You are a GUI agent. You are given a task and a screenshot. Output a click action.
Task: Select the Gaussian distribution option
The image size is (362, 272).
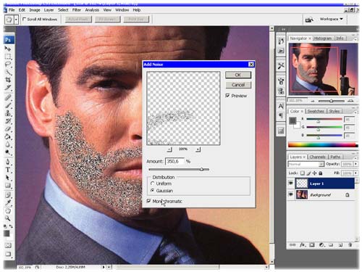pyautogui.click(x=152, y=191)
